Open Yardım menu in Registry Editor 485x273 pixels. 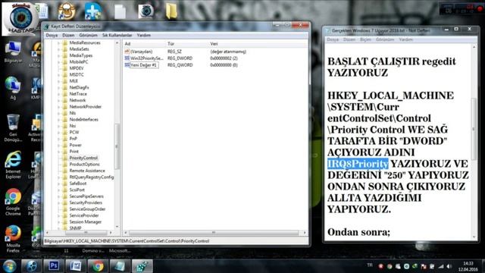[143, 36]
